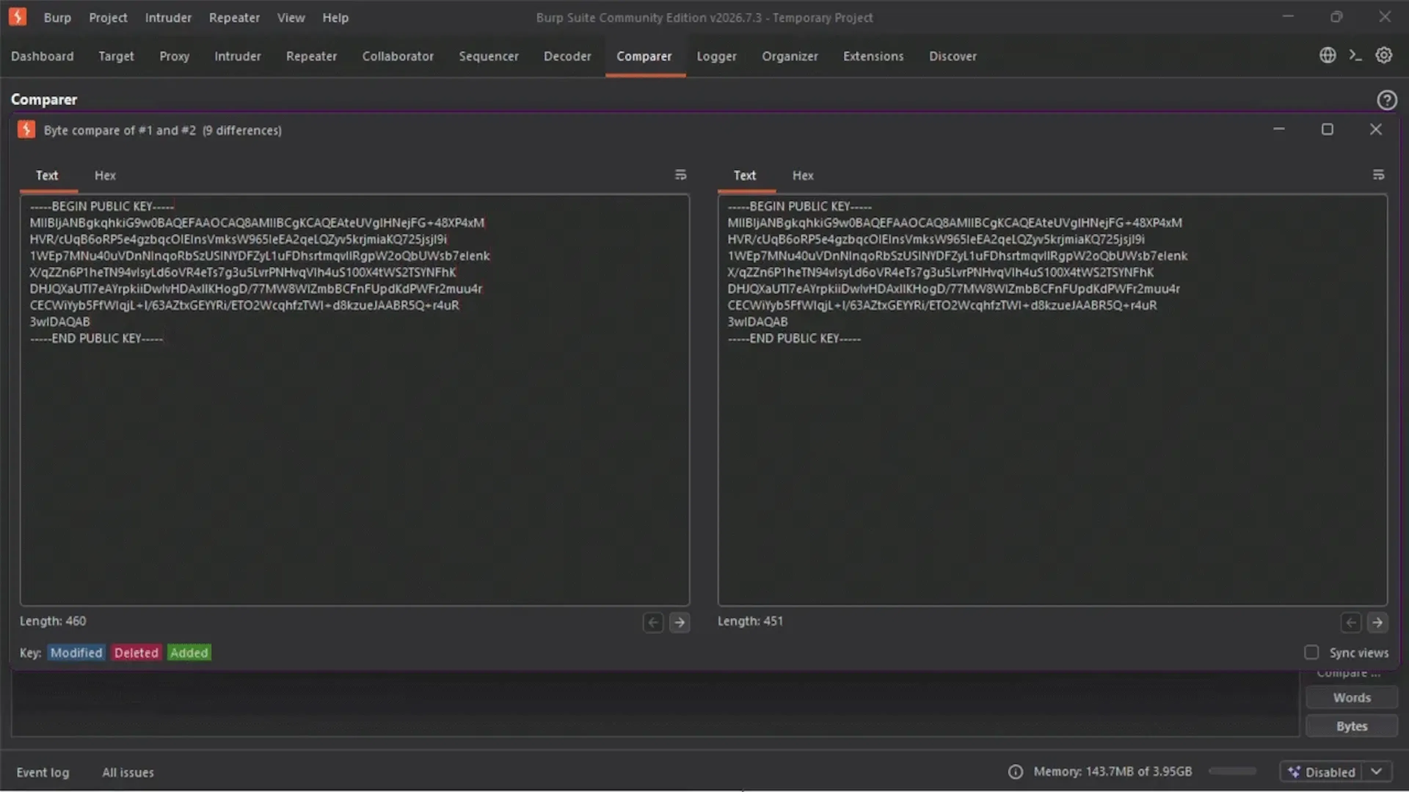Go to next difference in right pane

(x=1377, y=622)
